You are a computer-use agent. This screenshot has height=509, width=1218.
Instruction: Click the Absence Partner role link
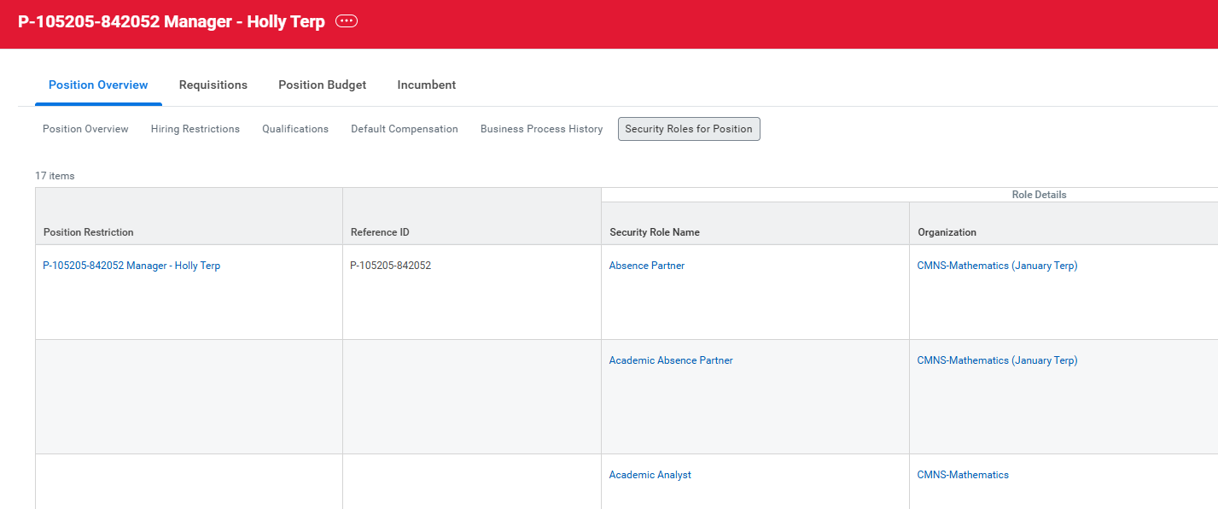coord(646,265)
